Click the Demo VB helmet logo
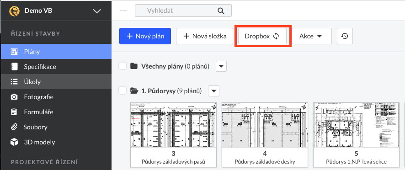 pos(15,11)
